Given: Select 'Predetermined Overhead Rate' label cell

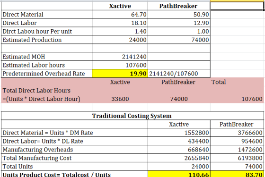Looking at the screenshot, I should 47,74.
